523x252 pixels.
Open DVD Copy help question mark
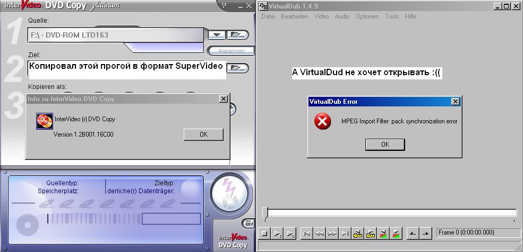tap(224, 5)
